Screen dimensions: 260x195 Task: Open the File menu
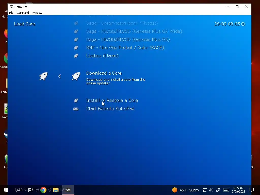(x=11, y=13)
